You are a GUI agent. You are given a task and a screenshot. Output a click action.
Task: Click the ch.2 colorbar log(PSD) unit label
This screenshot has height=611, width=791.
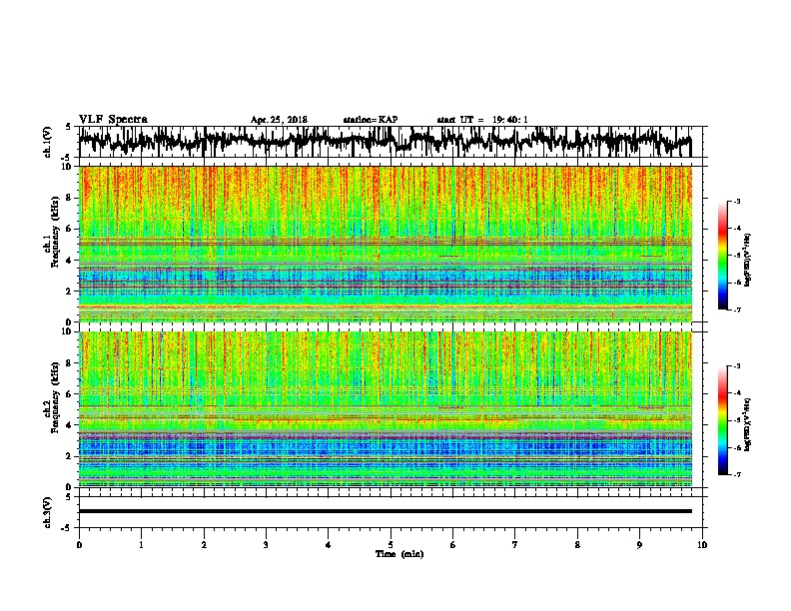coord(748,425)
